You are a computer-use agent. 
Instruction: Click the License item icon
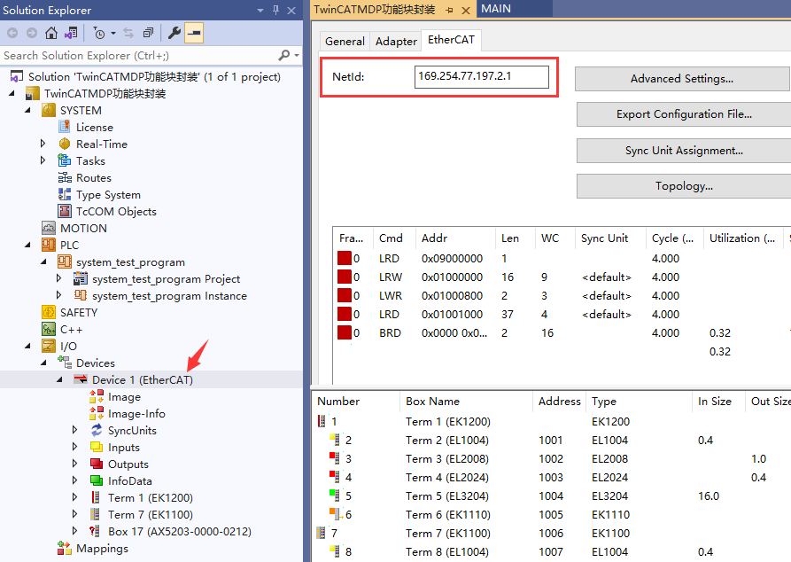[x=64, y=127]
